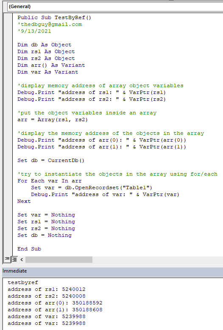This screenshot has width=223, height=330.
Task: Click the line 'Public Sub TestByRef()'
Action: pyautogui.click(x=54, y=18)
